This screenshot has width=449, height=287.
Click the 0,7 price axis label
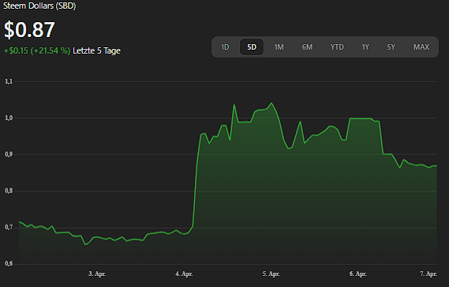tap(9, 227)
